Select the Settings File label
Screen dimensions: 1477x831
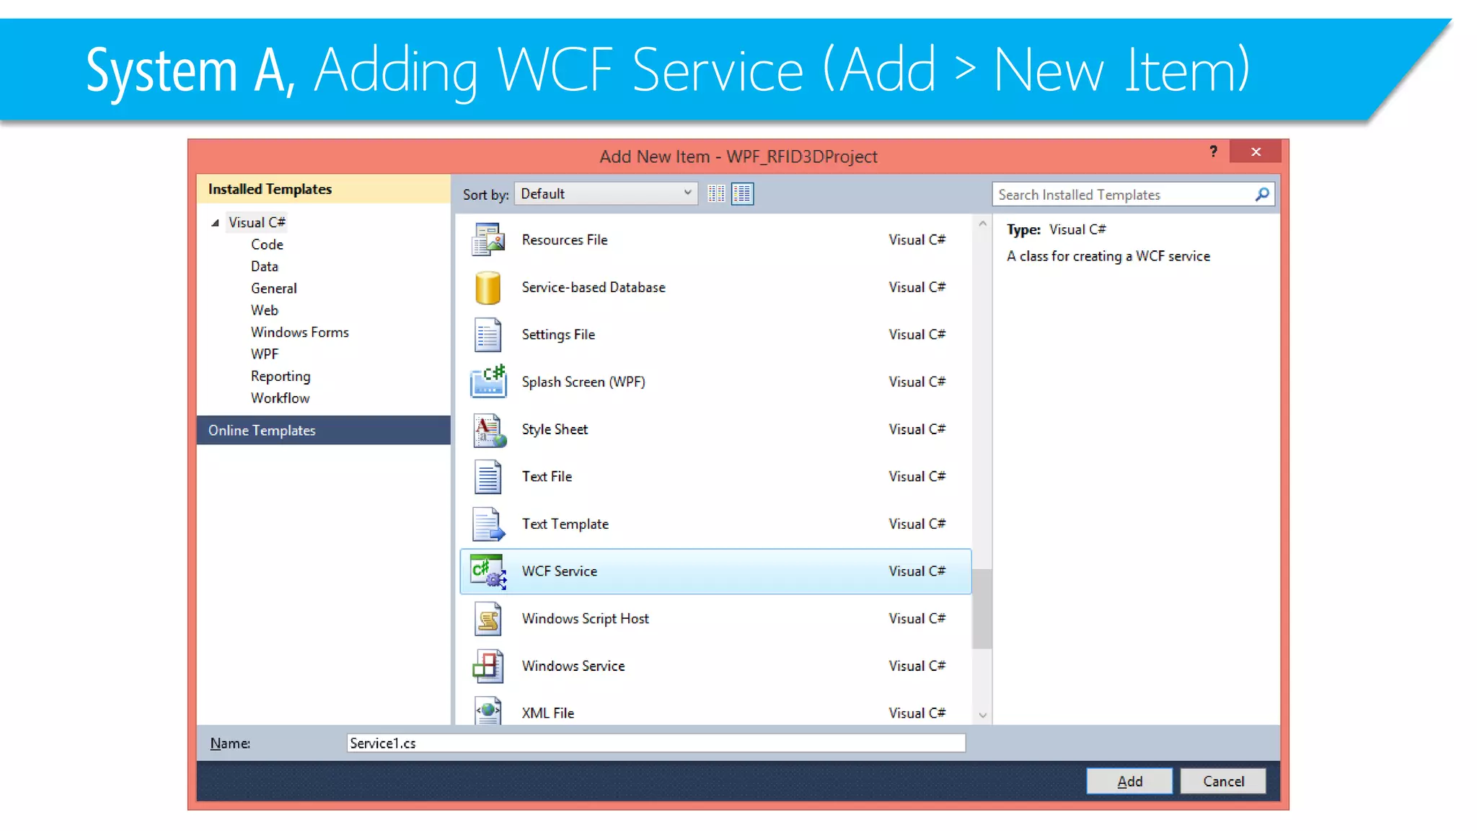pos(558,335)
